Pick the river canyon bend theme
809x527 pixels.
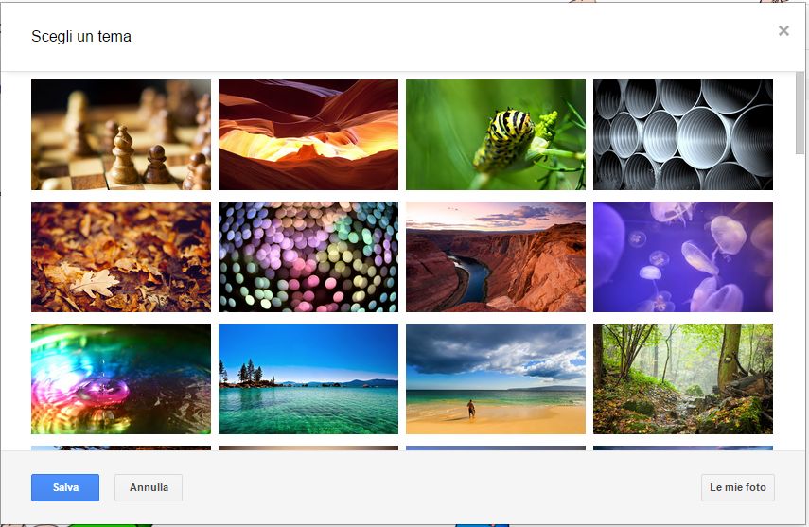(496, 256)
